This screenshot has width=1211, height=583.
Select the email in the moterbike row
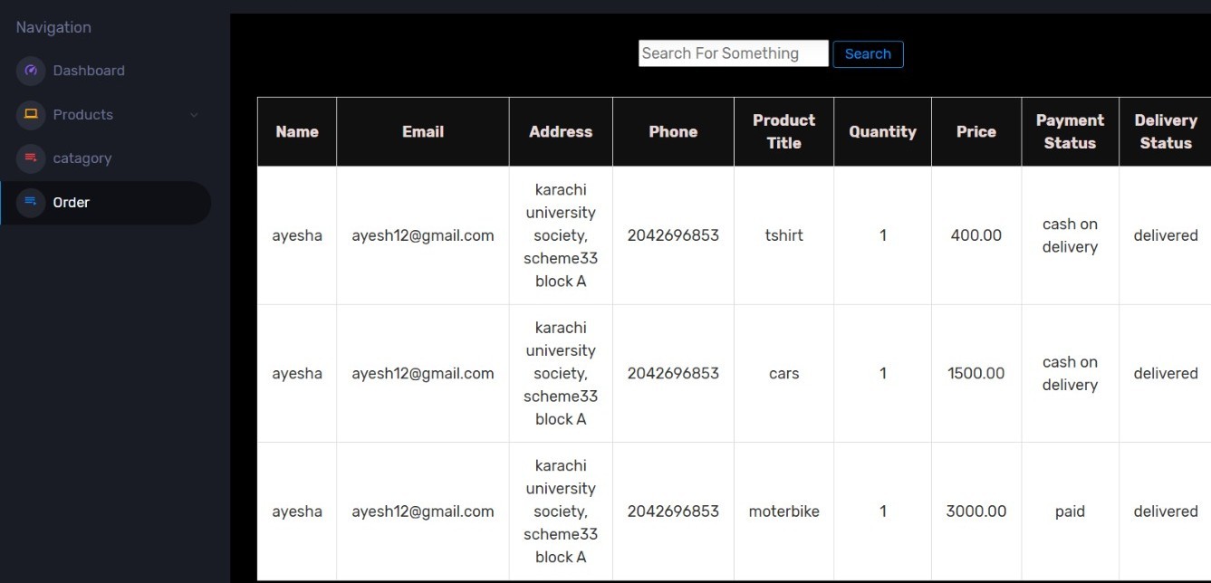pyautogui.click(x=423, y=511)
